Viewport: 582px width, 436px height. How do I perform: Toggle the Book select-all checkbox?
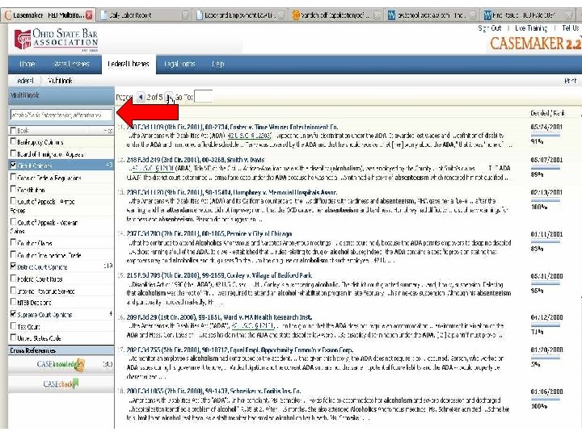pyautogui.click(x=14, y=131)
